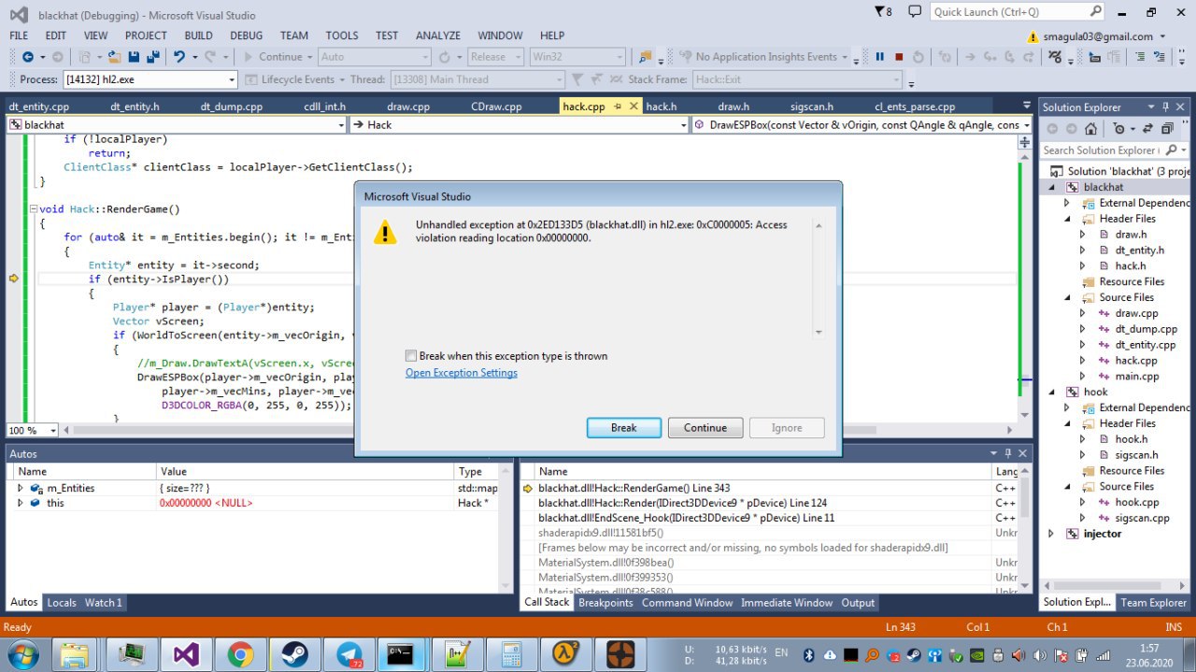The width and height of the screenshot is (1196, 672).
Task: Select hack.cpp under blackhat Source Files
Action: (x=1136, y=361)
